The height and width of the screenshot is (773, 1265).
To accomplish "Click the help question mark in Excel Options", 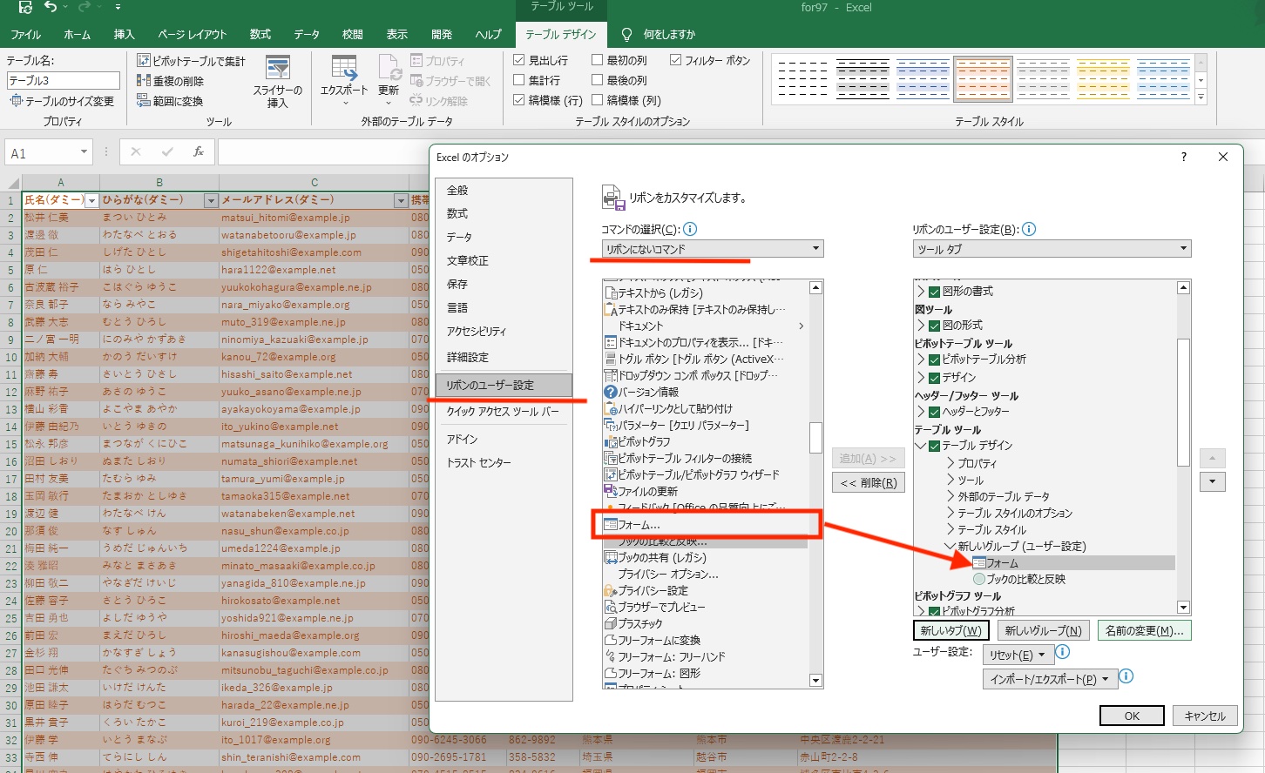I will [1183, 157].
